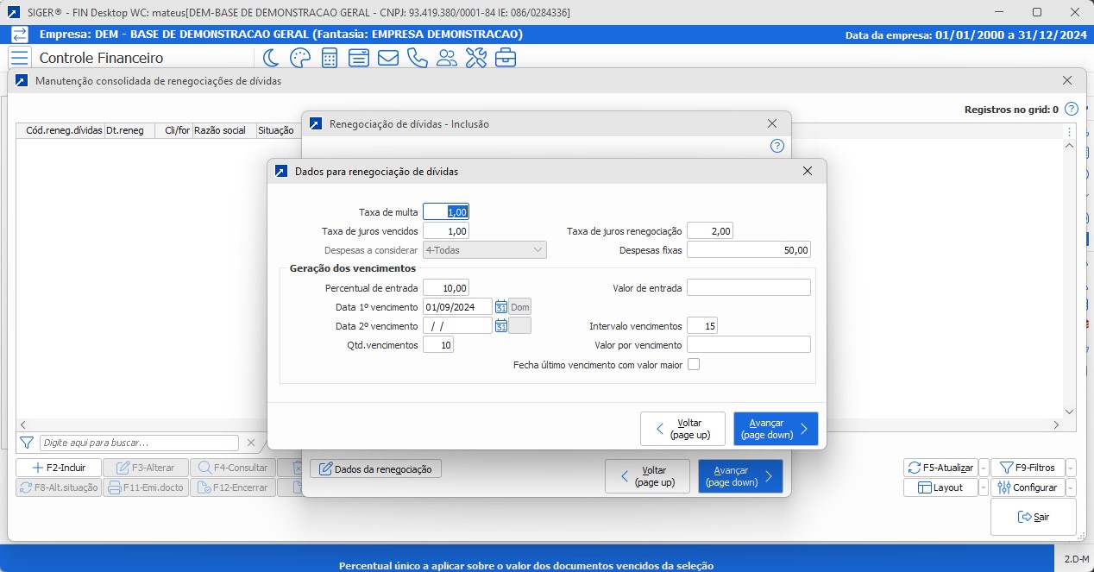Click the Despesas fixas input field
1094x572 pixels.
click(x=748, y=250)
